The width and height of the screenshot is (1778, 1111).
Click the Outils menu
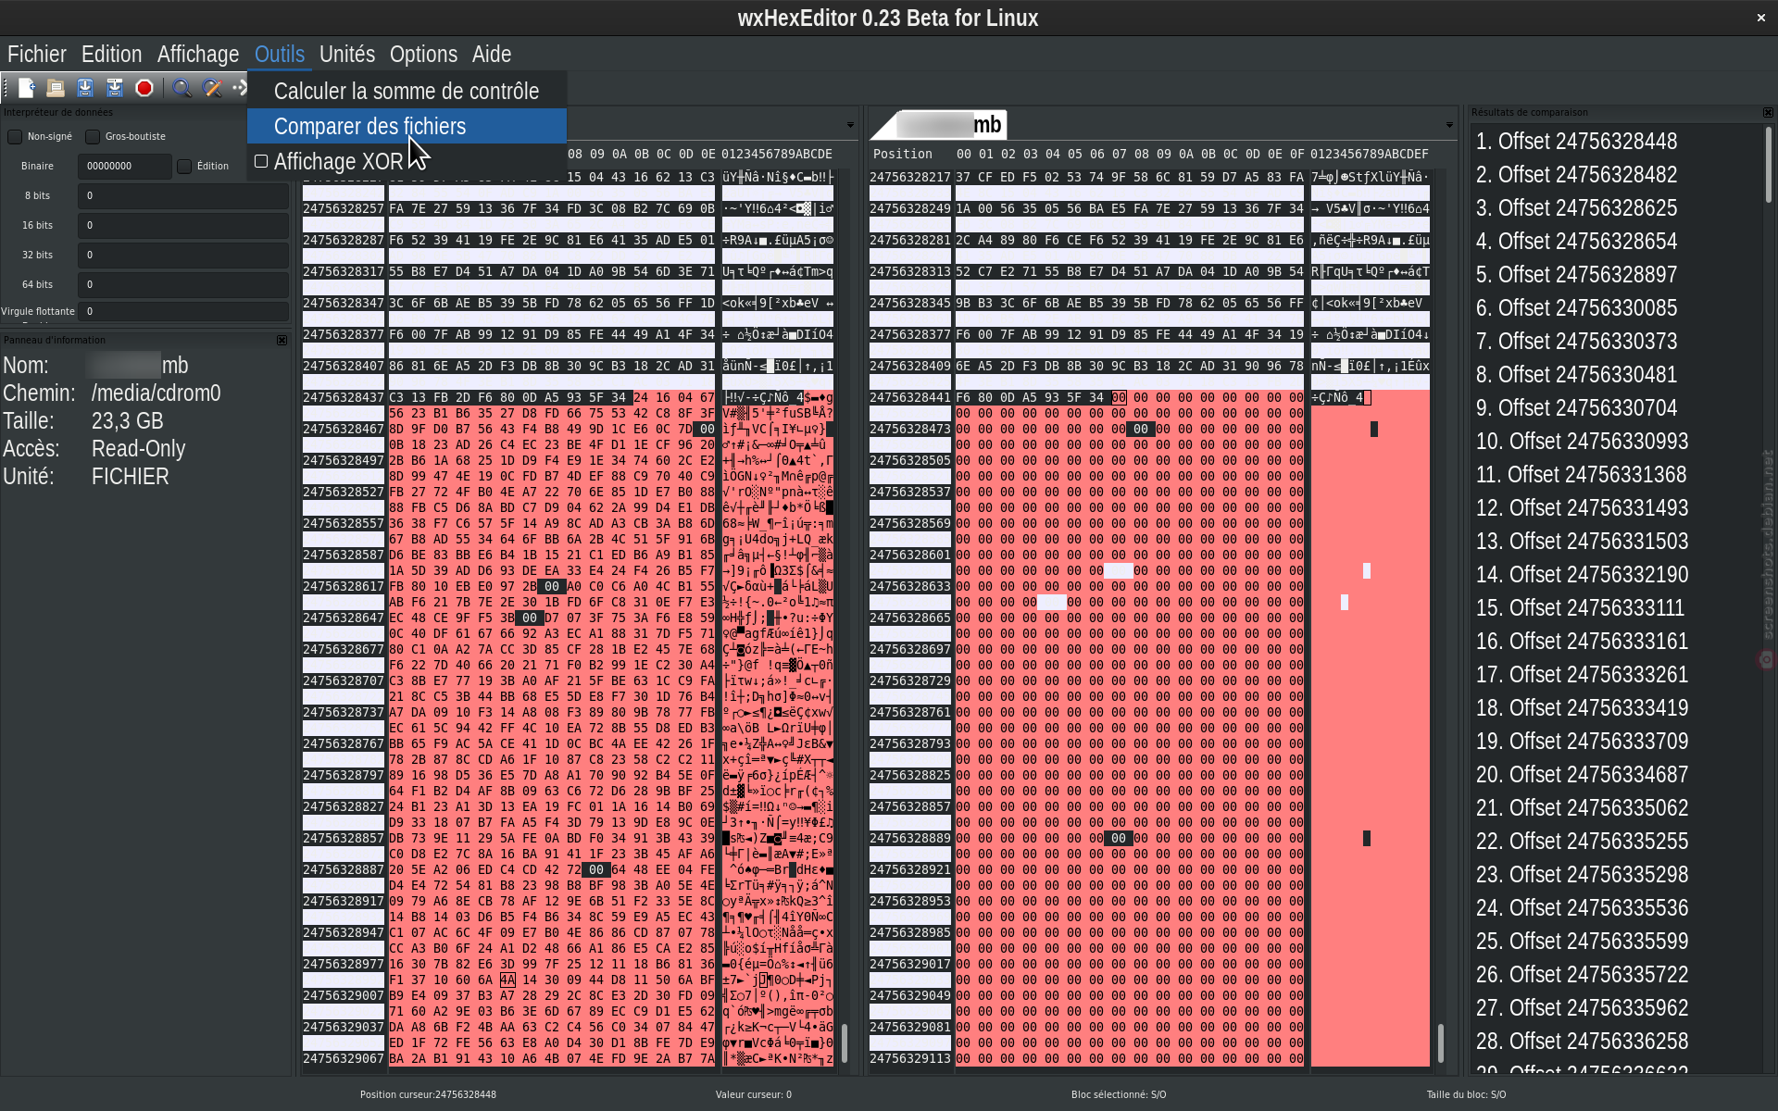pyautogui.click(x=280, y=54)
